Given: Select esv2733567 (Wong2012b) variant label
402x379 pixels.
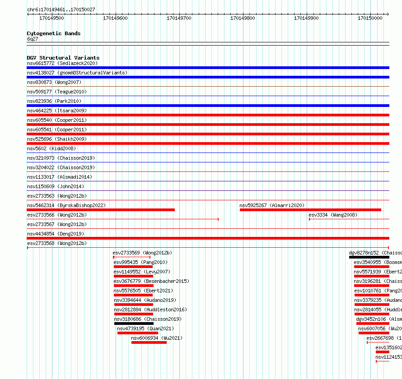Looking at the screenshot, I should tap(57, 224).
